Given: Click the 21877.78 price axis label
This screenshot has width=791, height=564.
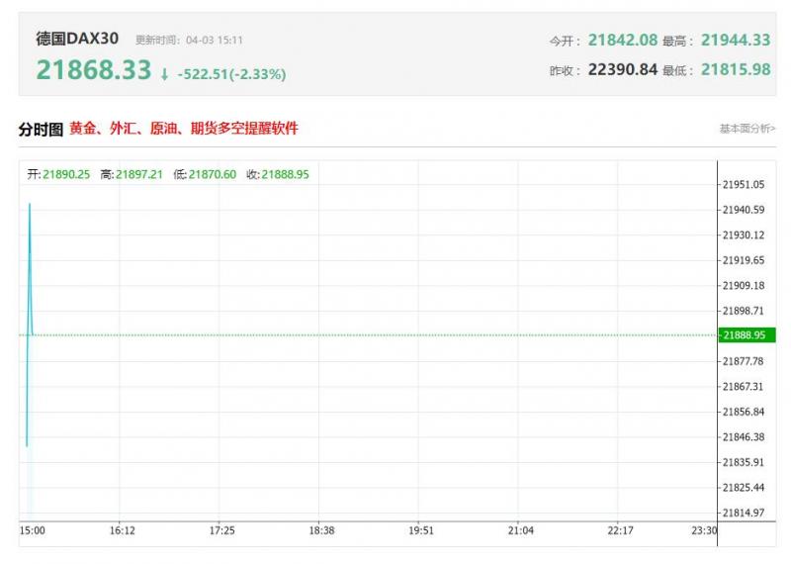Looking at the screenshot, I should point(744,361).
